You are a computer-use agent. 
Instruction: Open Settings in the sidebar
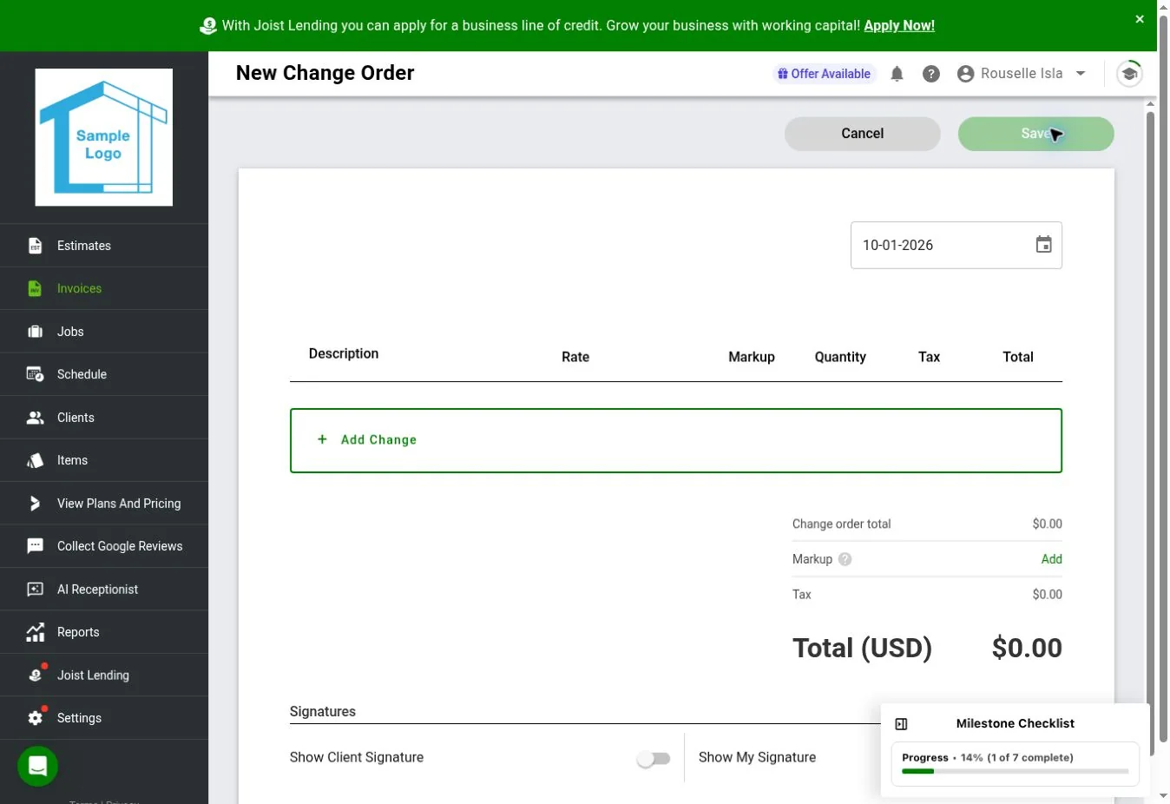(x=104, y=718)
